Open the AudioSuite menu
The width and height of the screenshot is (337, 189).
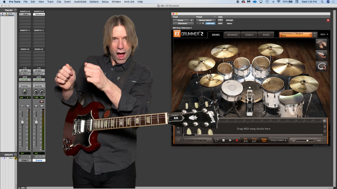[x=80, y=2]
